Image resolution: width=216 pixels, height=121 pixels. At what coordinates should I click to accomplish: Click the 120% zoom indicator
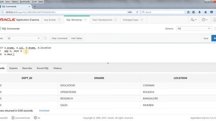click(x=130, y=12)
